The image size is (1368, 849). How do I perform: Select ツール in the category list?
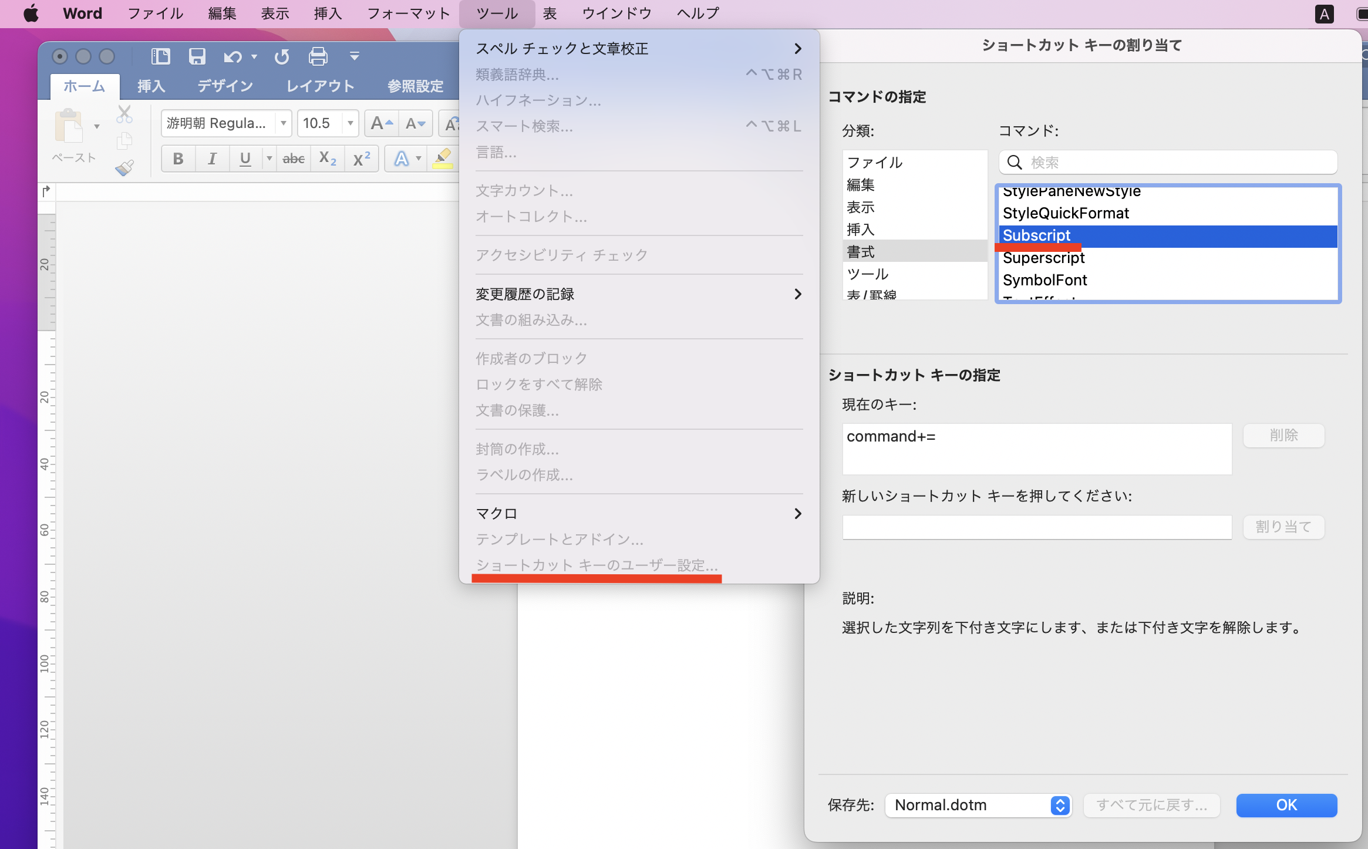pos(915,274)
